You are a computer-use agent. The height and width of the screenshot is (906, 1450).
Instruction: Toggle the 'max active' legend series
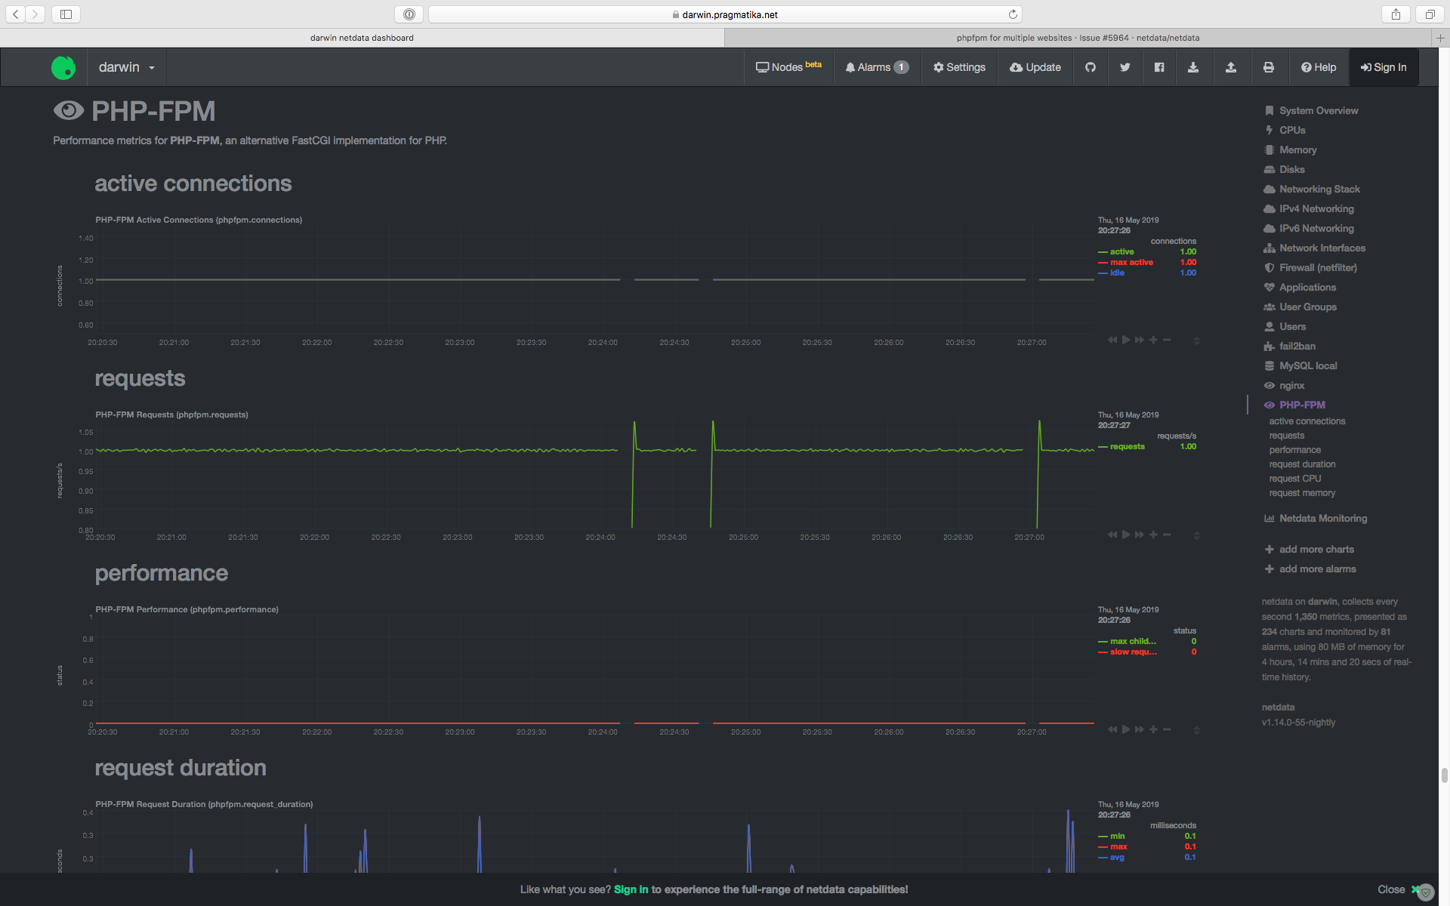pos(1131,262)
